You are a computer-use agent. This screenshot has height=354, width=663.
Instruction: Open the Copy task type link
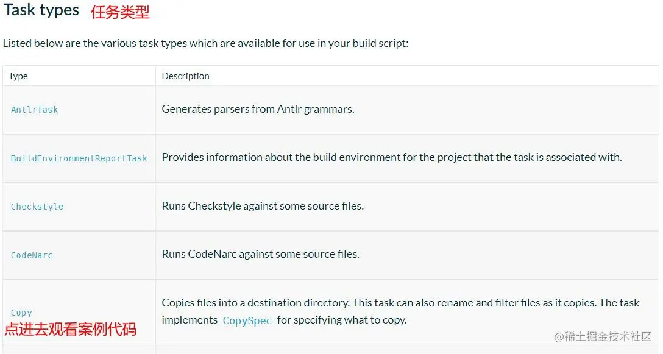pos(21,313)
